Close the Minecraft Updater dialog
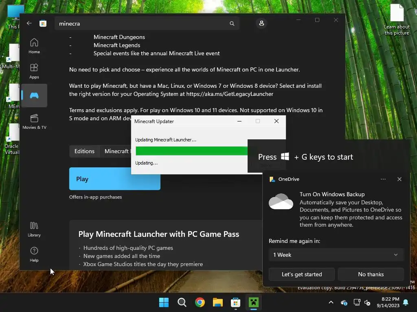 (x=277, y=121)
